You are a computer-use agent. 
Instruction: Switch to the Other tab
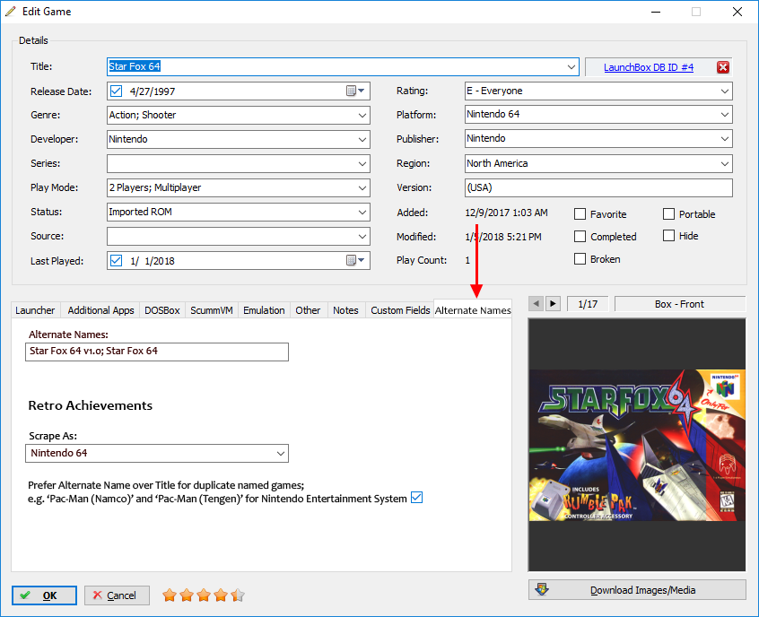tap(308, 310)
